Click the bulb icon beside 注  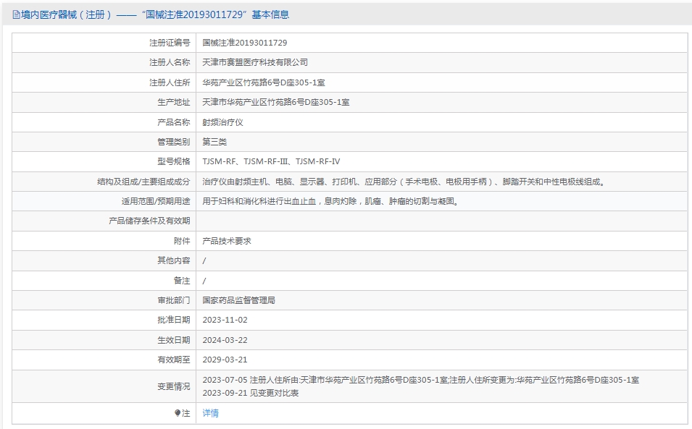(x=178, y=413)
